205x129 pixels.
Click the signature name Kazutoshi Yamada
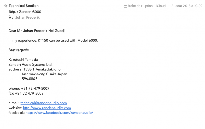(23, 60)
